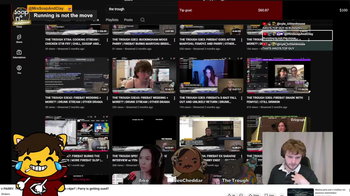
Task: Open the Subscriptions icon in the sidebar
Action: (19, 52)
